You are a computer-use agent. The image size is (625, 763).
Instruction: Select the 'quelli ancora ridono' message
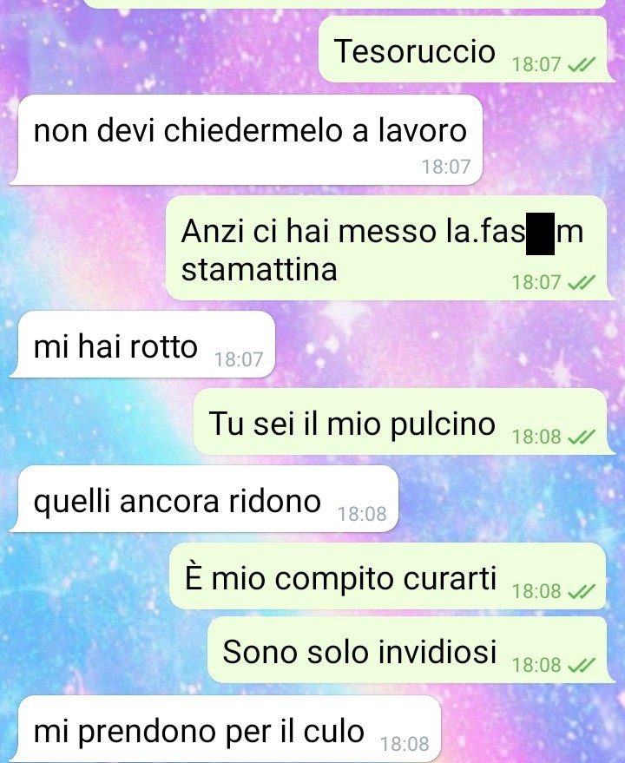pos(205,499)
